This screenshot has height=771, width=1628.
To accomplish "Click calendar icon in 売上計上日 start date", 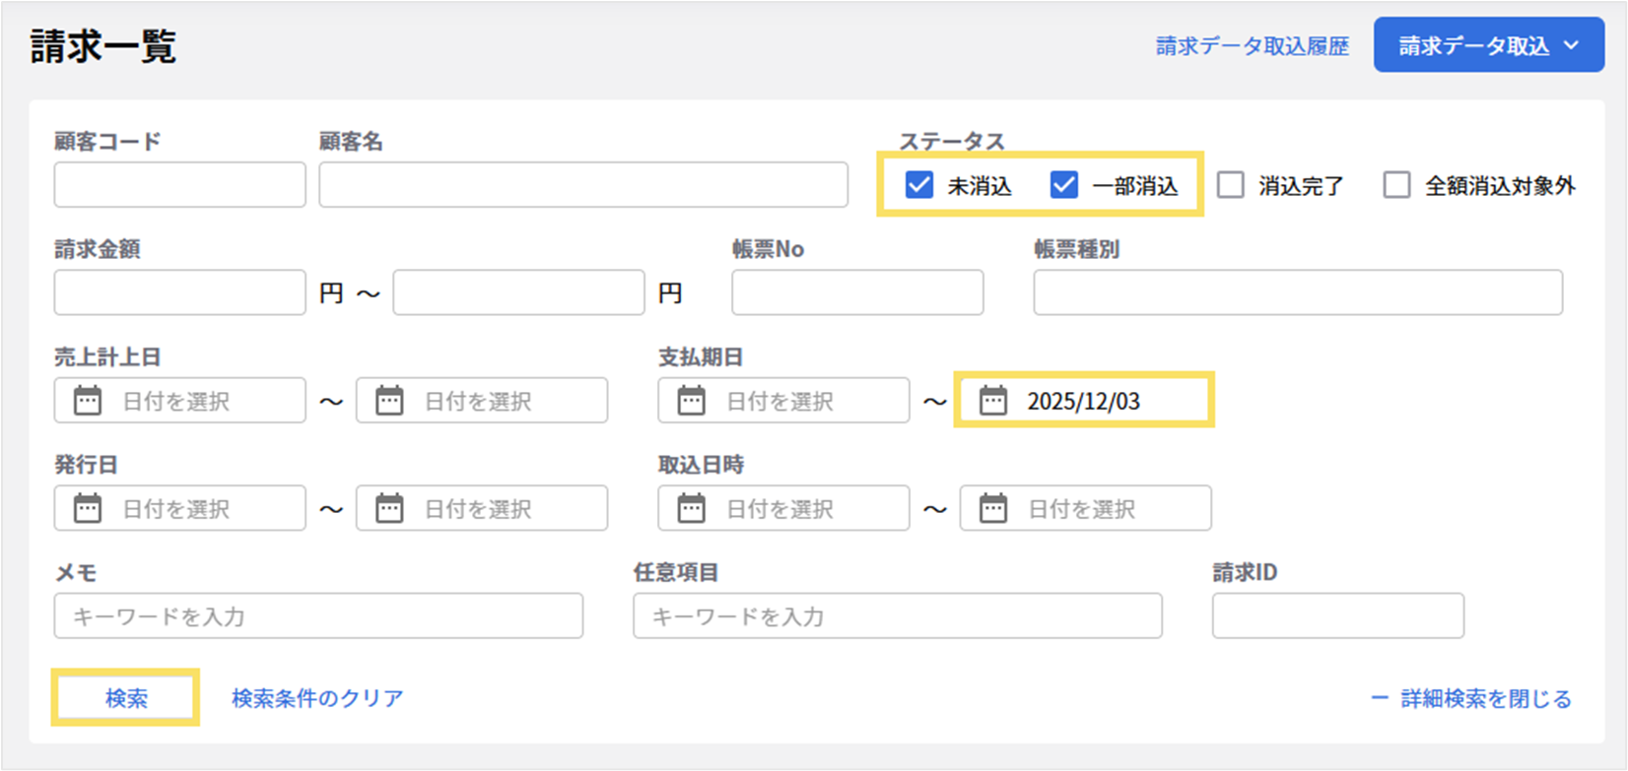I will point(88,401).
